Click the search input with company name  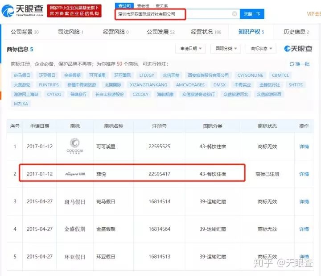pyautogui.click(x=178, y=14)
